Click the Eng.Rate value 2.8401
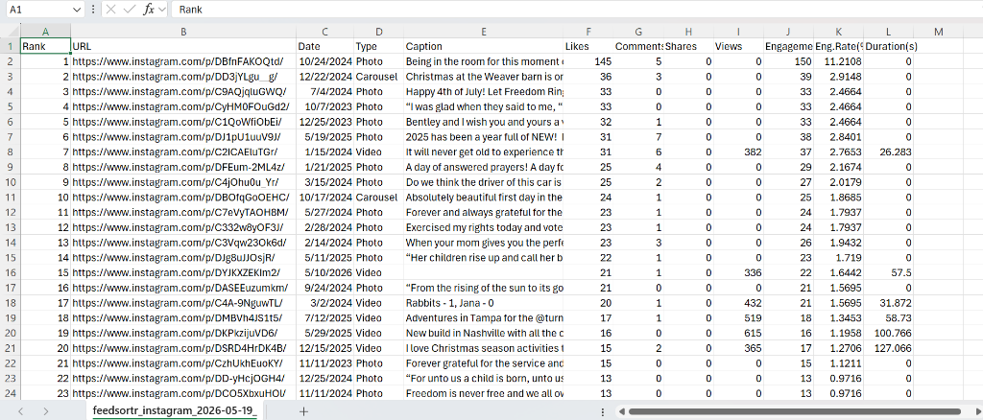983x420 pixels. click(x=839, y=136)
